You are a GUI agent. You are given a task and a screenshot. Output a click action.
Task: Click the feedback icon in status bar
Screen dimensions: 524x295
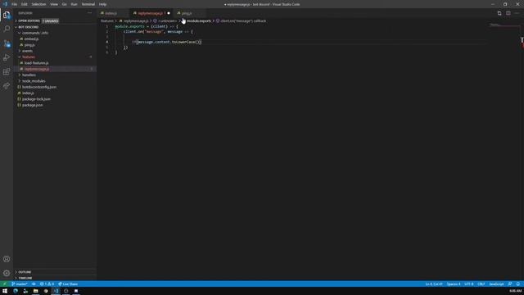click(510, 284)
